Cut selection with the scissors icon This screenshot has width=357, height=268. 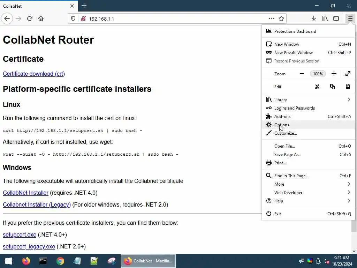coord(317,87)
